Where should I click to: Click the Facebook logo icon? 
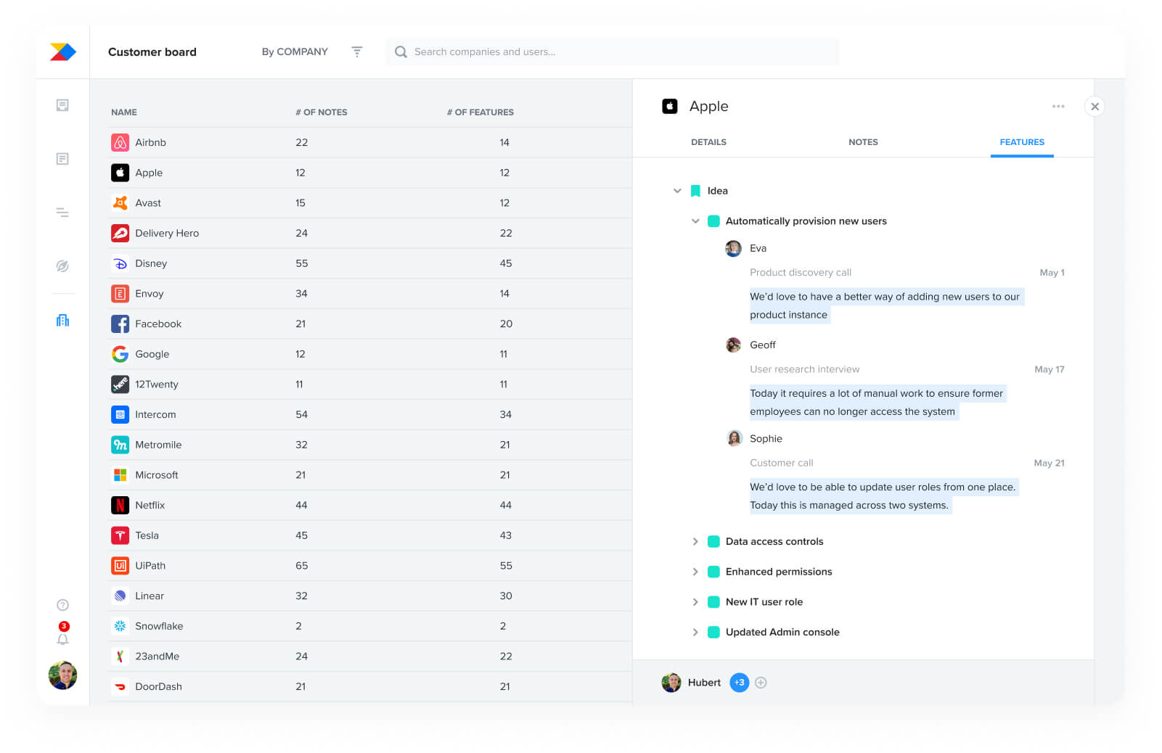[120, 324]
